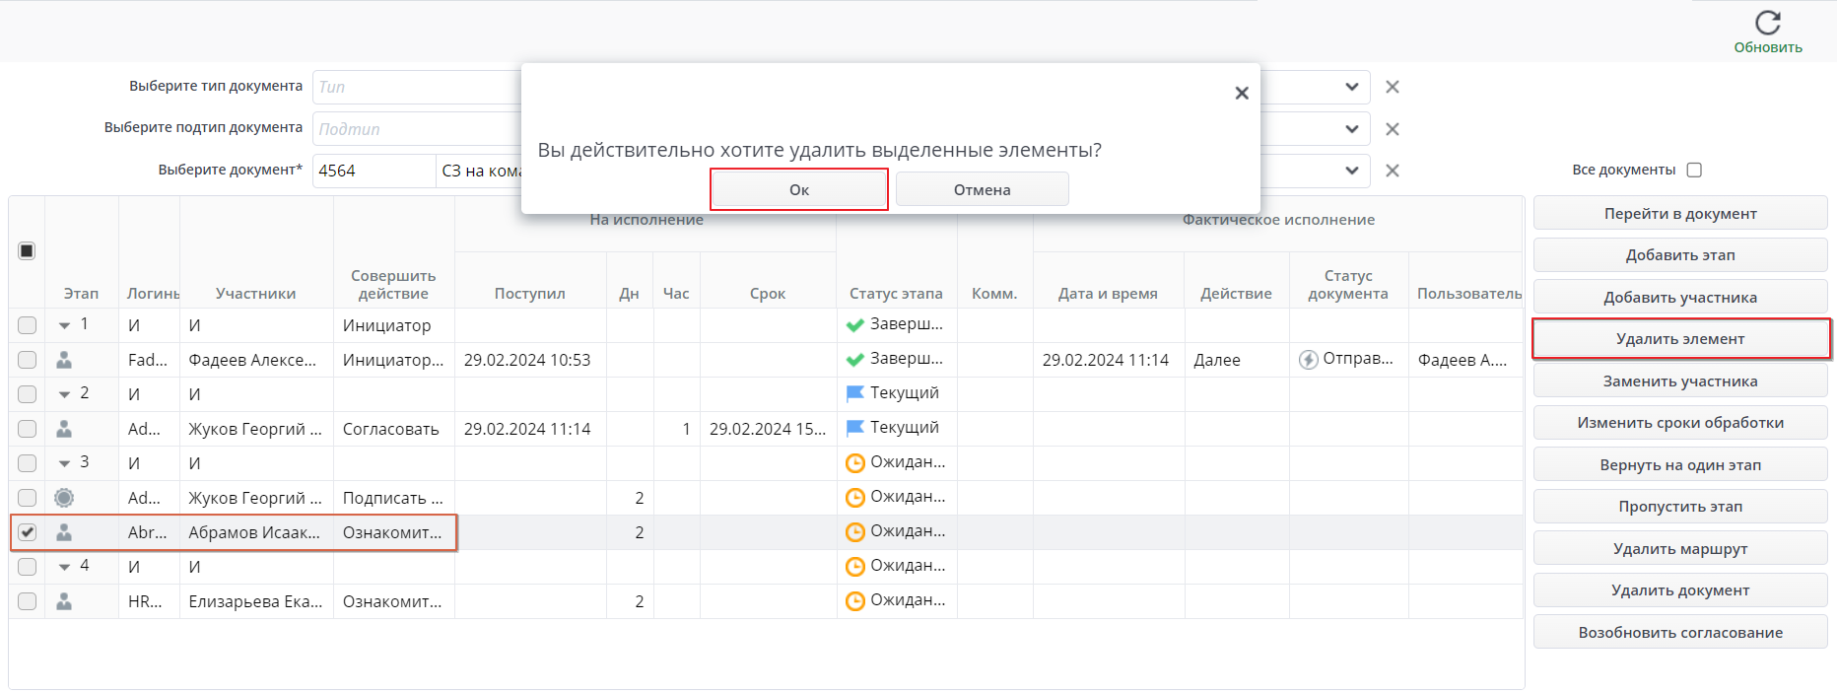Image resolution: width=1837 pixels, height=693 pixels.
Task: Sort by the Статус этапа column header
Action: click(x=895, y=294)
